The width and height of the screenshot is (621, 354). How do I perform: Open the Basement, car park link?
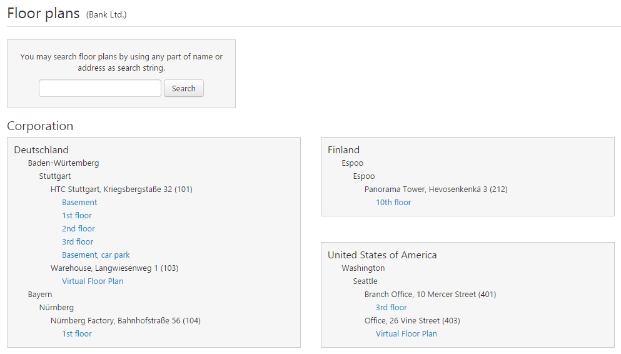click(96, 255)
